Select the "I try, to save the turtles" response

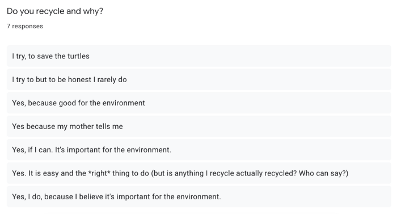pos(199,56)
